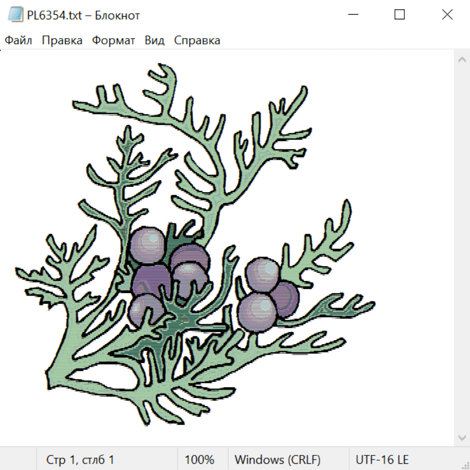Open the Вид menu
Screen dimensions: 470x470
tap(155, 41)
